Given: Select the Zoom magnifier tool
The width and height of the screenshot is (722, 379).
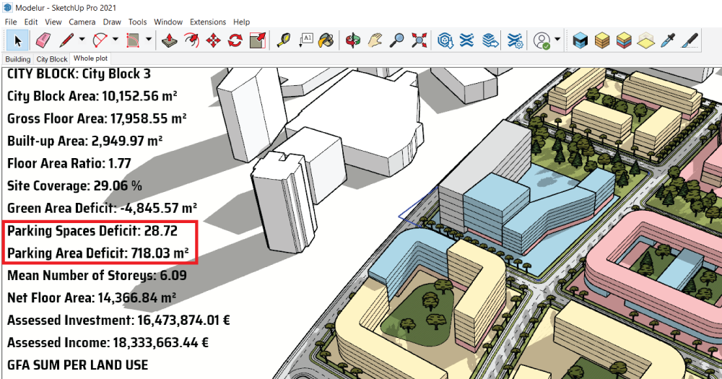Looking at the screenshot, I should coord(397,40).
